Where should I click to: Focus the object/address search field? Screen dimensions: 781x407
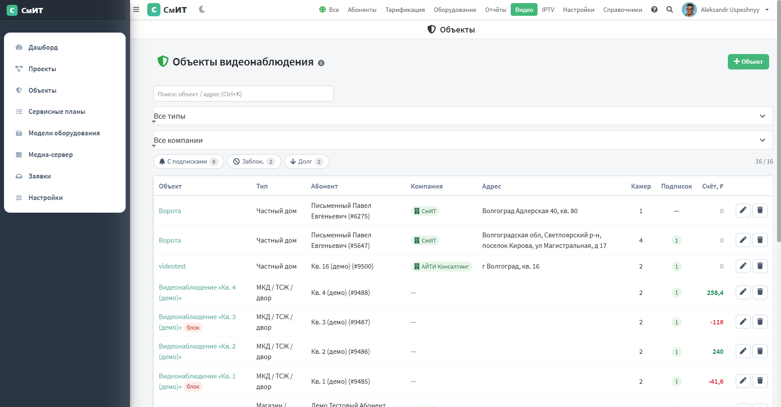point(243,94)
